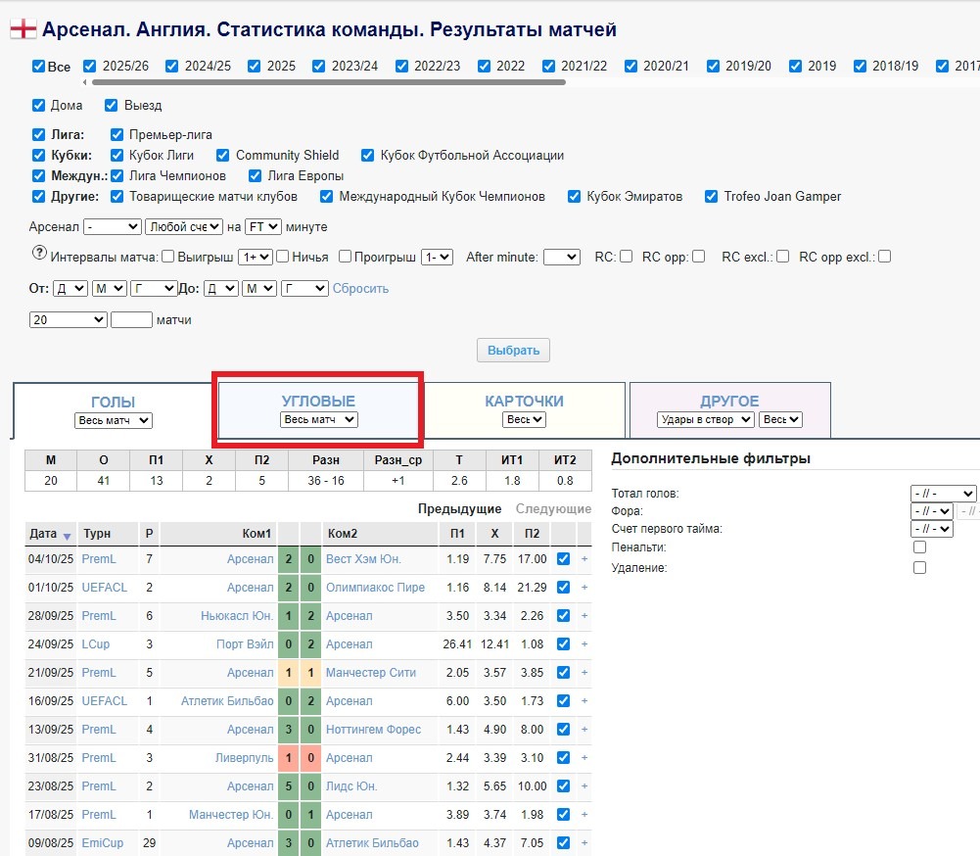Image resolution: width=980 pixels, height=856 pixels.
Task: Open the FT minute dropdown
Action: [x=263, y=226]
